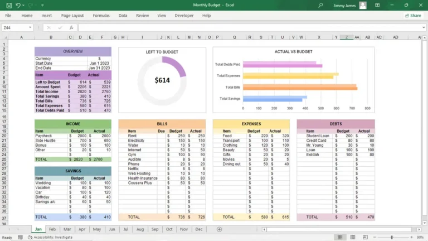This screenshot has height=241, width=428.
Task: Open the search magnifier in title bar
Action: (x=320, y=5)
